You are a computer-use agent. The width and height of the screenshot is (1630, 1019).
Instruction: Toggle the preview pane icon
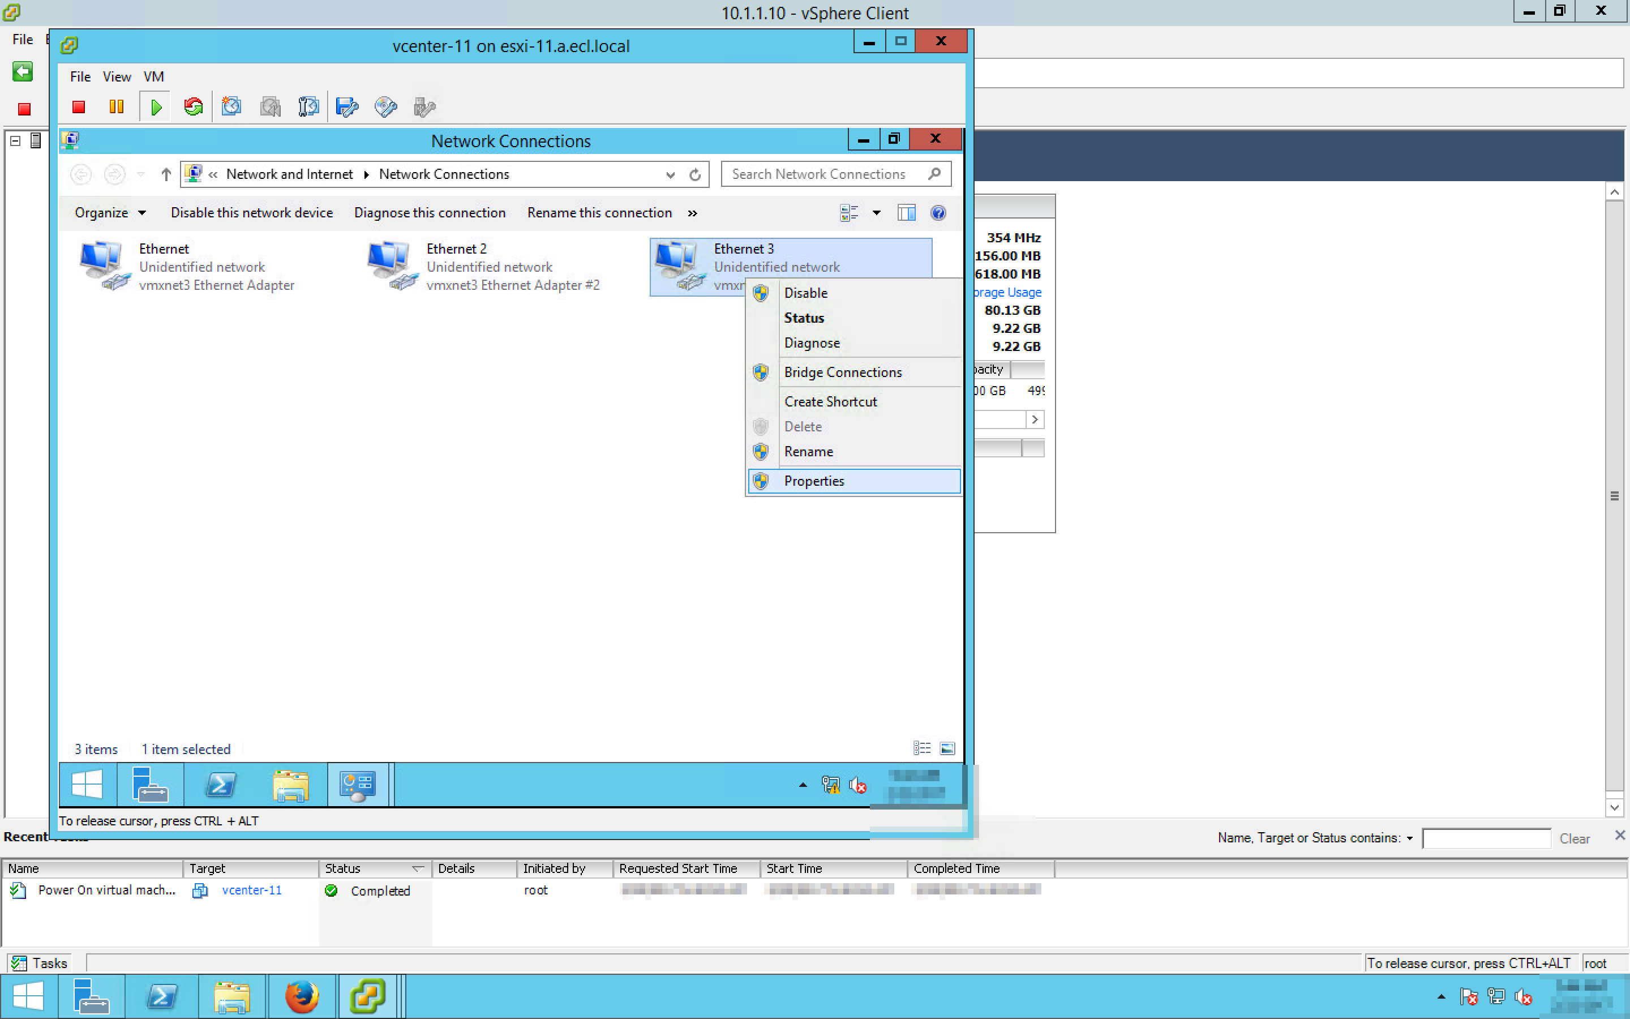pos(906,213)
